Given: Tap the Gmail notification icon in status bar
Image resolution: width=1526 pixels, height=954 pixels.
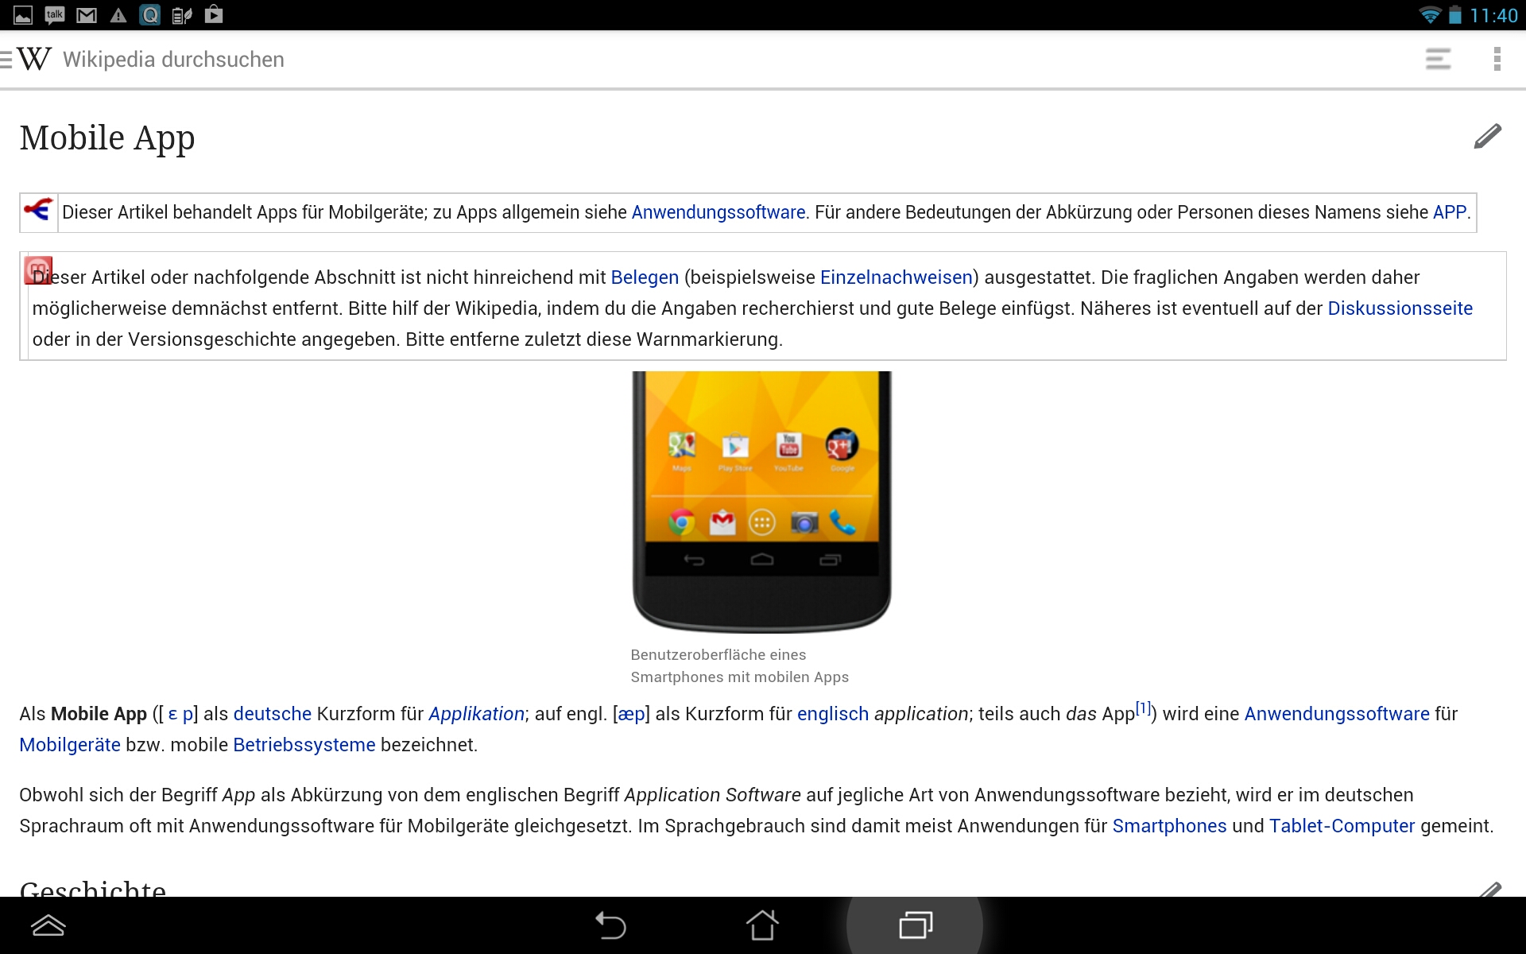Looking at the screenshot, I should coord(87,15).
